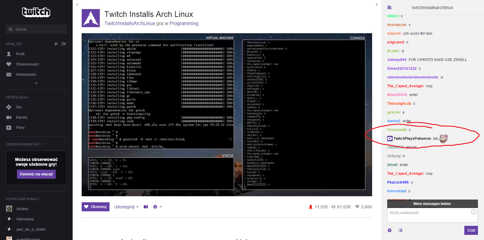Click the chat message input field
This screenshot has width=484, height=240.
[433, 215]
